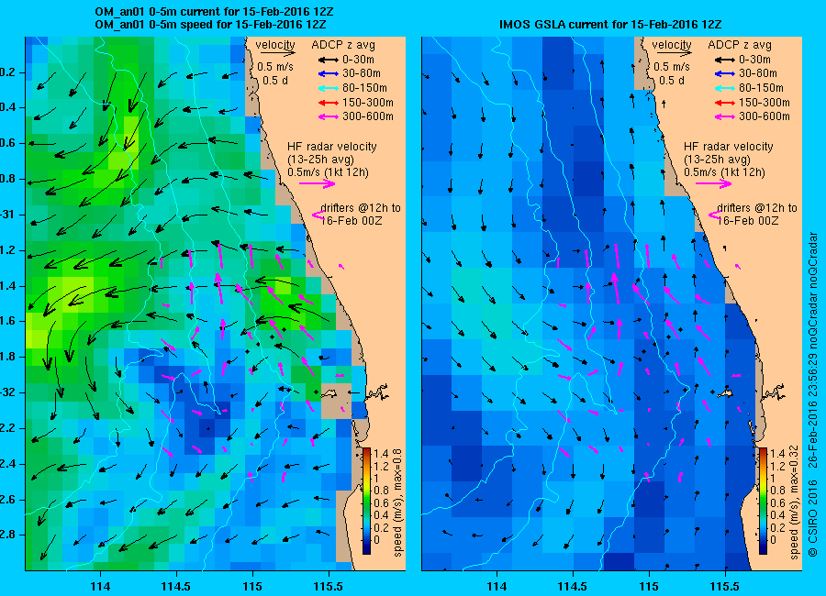This screenshot has width=826, height=596.
Task: Click '0.5 d' label in right legend
Action: point(671,81)
